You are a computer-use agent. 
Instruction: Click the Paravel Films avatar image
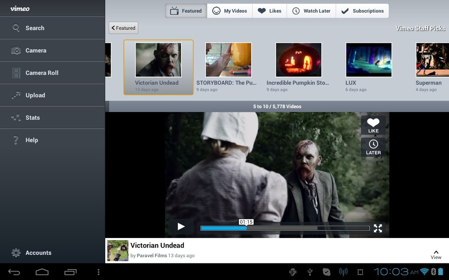point(118,251)
